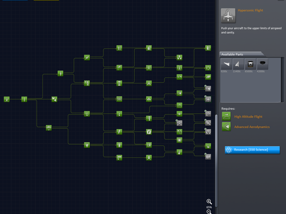This screenshot has width=286, height=214.
Task: Select the Flight Control node below General Construction
Action: [87, 114]
